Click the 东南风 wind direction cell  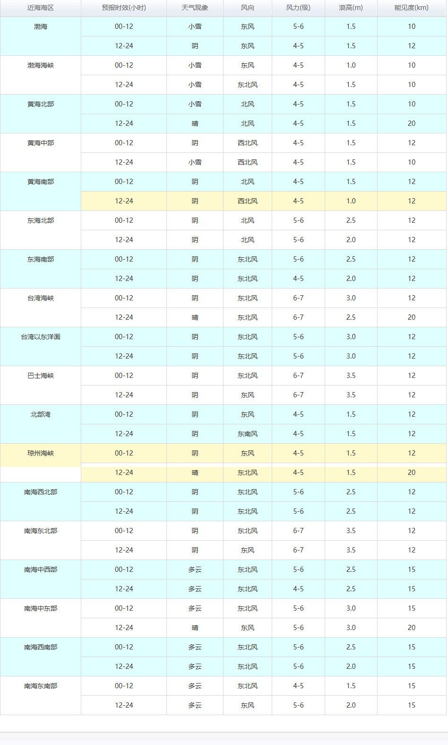(248, 434)
